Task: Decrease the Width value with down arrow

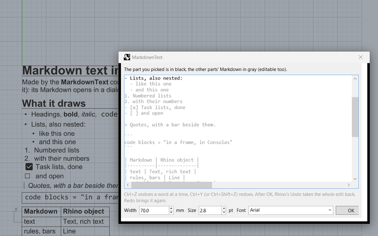Action: click(171, 212)
